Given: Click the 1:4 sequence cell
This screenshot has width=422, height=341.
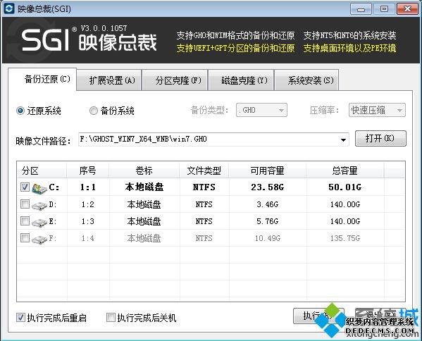Looking at the screenshot, I should coord(88,238).
